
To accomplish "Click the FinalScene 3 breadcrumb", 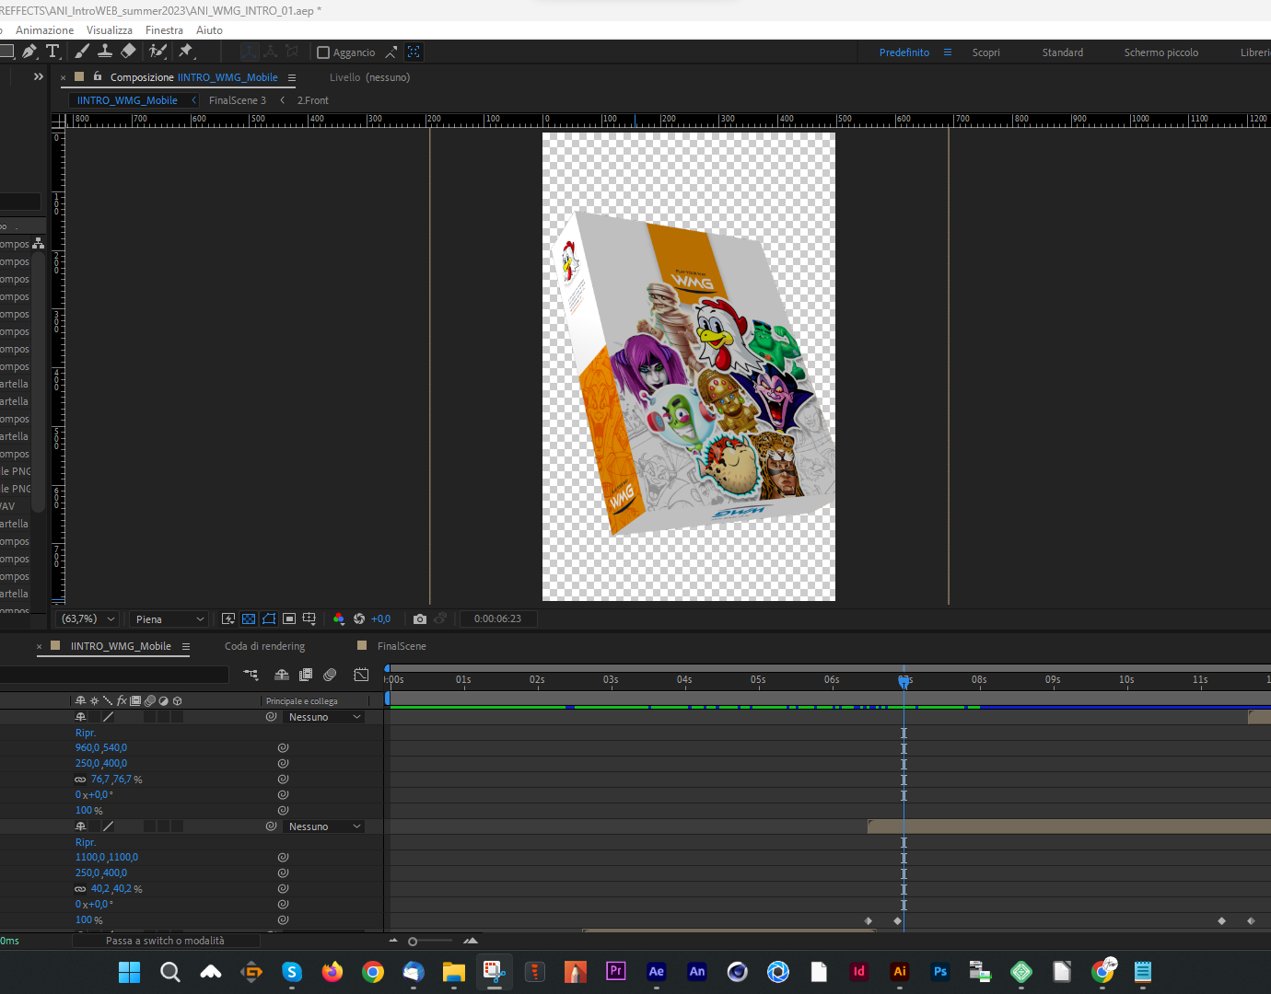I will (x=237, y=100).
